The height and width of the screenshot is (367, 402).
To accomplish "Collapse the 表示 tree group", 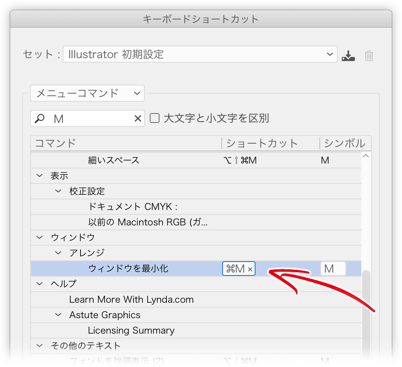I will coord(39,176).
